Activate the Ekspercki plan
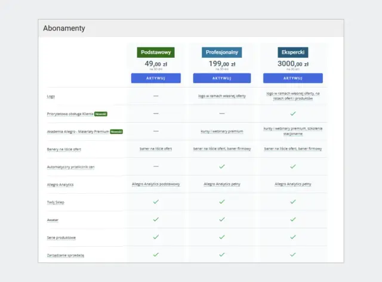The height and width of the screenshot is (282, 382). 293,78
